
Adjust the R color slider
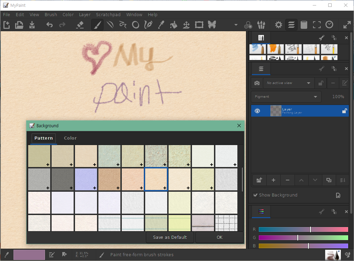pyautogui.click(x=303, y=229)
